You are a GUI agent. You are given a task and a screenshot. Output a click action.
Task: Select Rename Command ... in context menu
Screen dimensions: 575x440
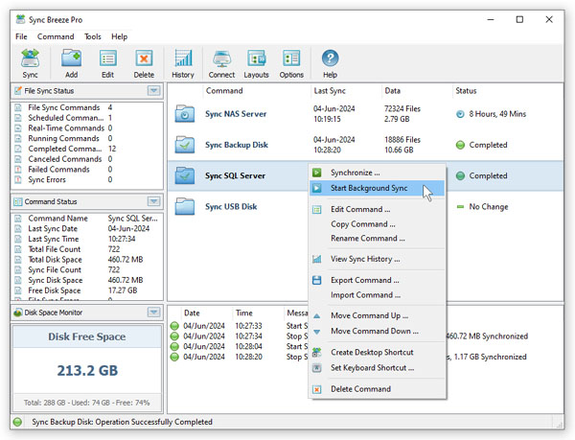pos(377,239)
